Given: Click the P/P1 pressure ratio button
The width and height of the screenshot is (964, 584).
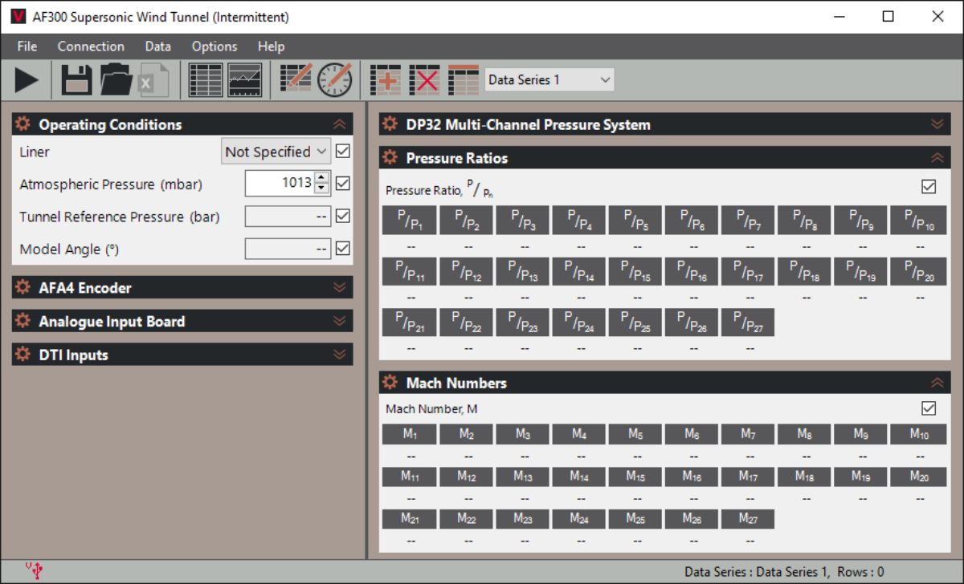Looking at the screenshot, I should [410, 221].
